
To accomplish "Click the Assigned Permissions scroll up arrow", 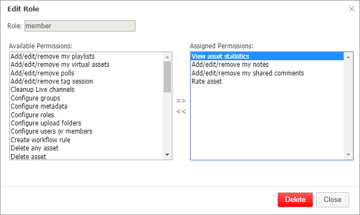I will pos(348,57).
